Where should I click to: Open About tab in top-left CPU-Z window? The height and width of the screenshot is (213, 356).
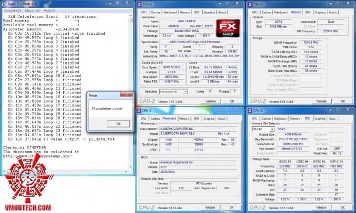coord(222,12)
